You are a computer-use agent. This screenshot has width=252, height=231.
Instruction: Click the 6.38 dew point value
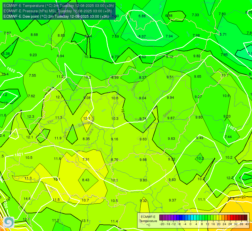point(6,54)
